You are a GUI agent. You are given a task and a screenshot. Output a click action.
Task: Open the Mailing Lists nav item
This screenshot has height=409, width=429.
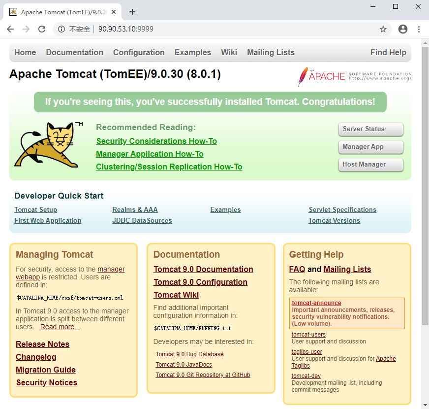click(271, 52)
